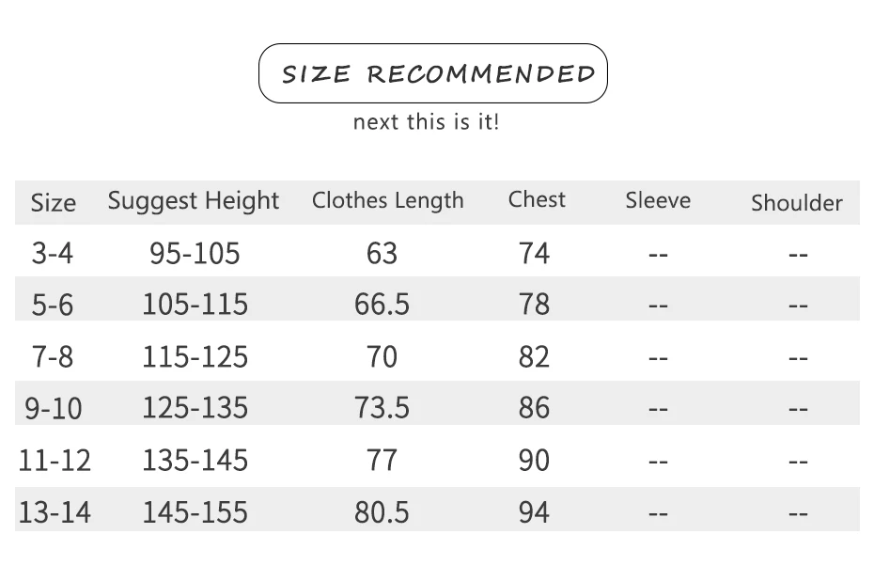The height and width of the screenshot is (565, 874).
Task: Click the 11-12 size row label
Action: (x=55, y=461)
